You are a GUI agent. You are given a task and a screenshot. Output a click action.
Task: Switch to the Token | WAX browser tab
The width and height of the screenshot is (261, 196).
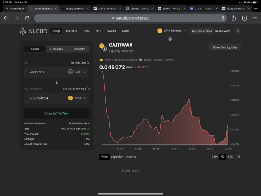click(x=171, y=9)
